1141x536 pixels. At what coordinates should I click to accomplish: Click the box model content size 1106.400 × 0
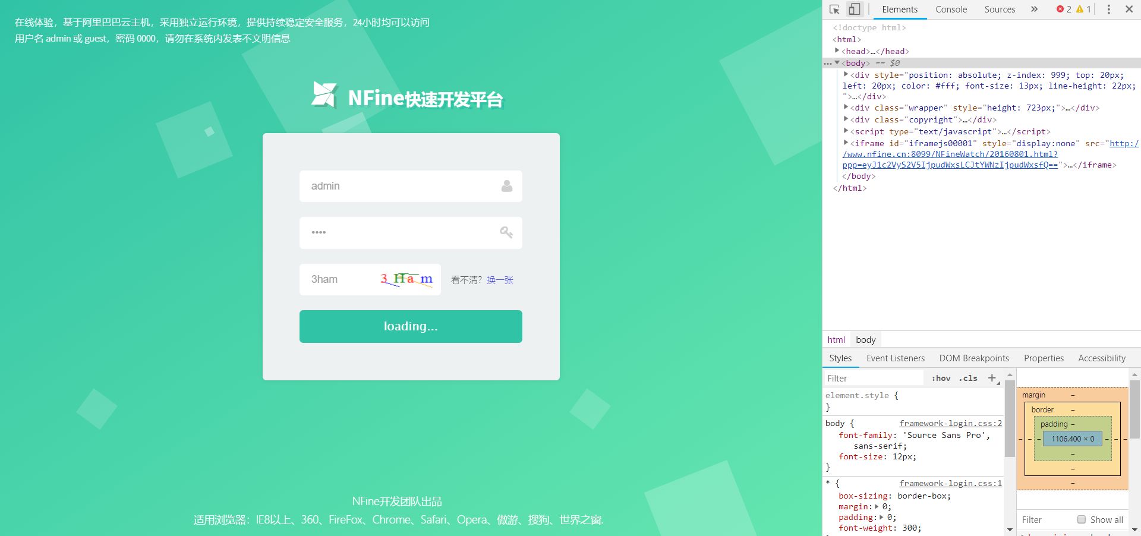1073,439
